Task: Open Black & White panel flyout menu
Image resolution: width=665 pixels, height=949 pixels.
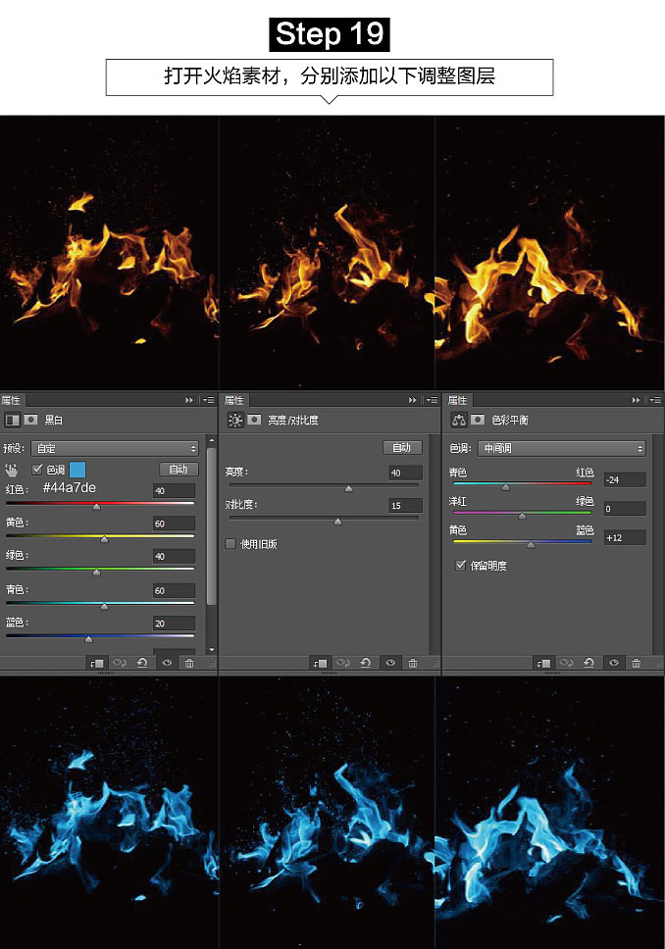Action: [208, 400]
